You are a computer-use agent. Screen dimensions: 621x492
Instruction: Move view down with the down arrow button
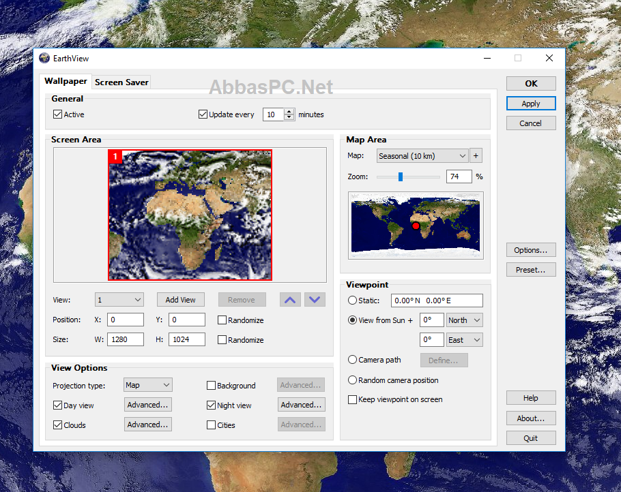315,300
